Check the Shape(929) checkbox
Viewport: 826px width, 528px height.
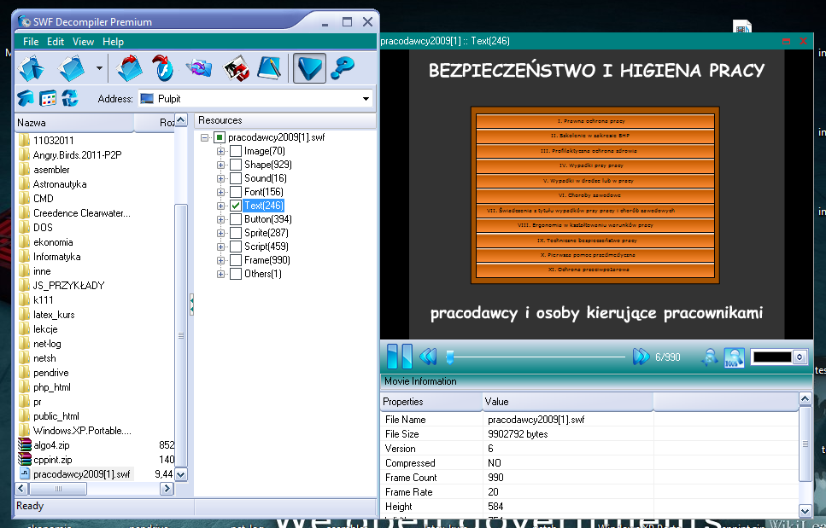[236, 165]
